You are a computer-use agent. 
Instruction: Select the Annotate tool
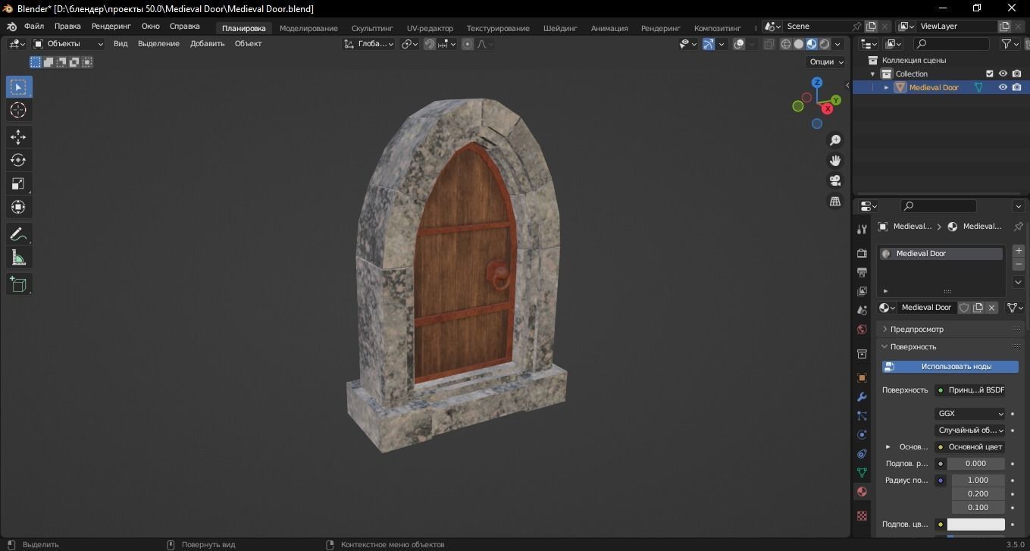(19, 234)
